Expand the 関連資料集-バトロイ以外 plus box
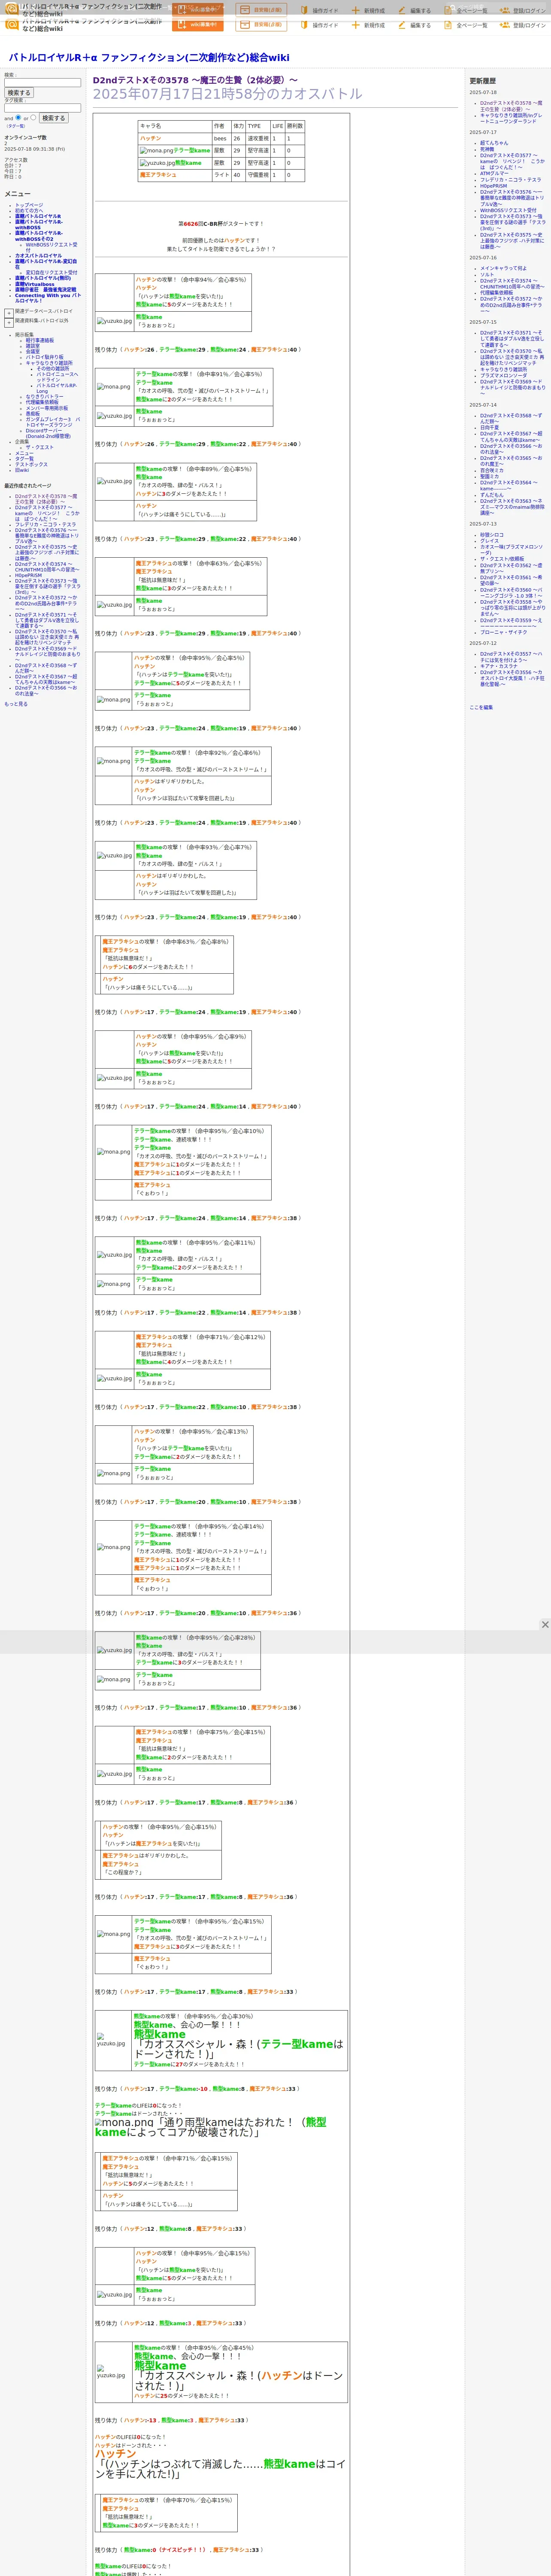This screenshot has width=551, height=2576. coord(9,323)
